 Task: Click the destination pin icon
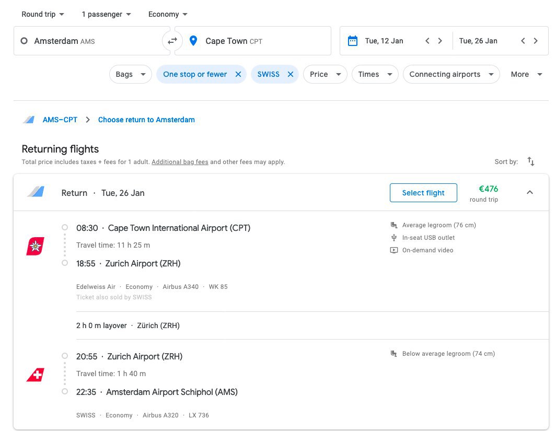[193, 41]
